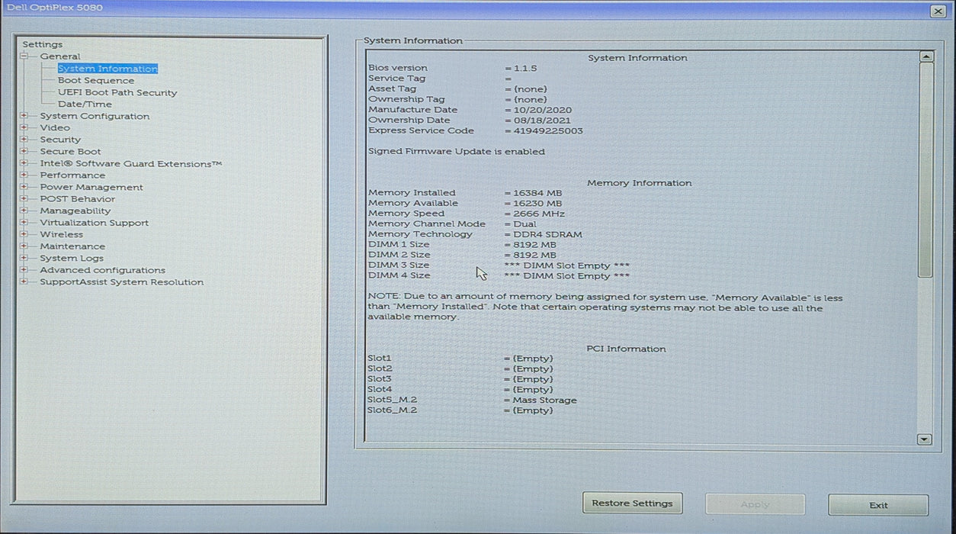Click Memory Available value 16230 MB
Image resolution: width=956 pixels, height=534 pixels.
tap(537, 203)
